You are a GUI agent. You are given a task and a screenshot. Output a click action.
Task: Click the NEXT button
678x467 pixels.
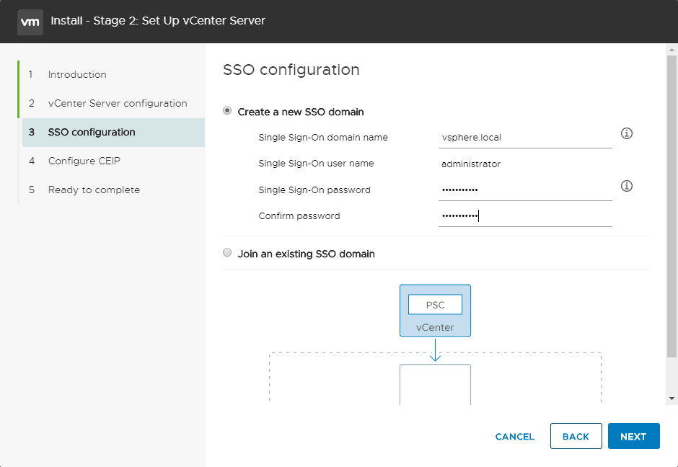(633, 436)
